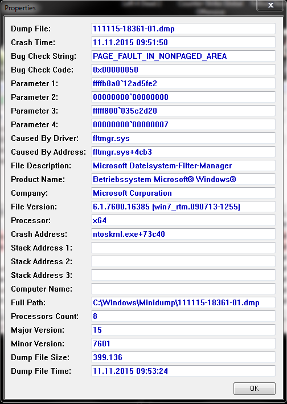Screen dimensions: 287x404
Task: Close the Properties dialog with X
Action: pyautogui.click(x=270, y=5)
